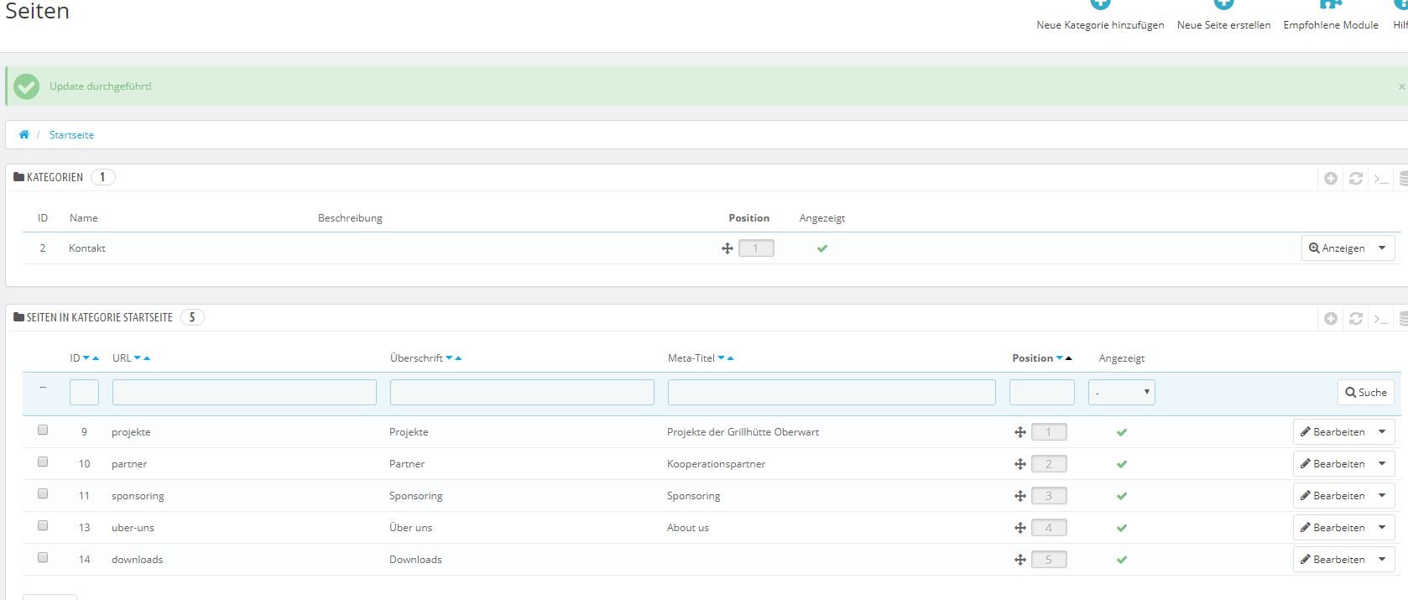The image size is (1408, 600).
Task: Open Angezeigt filter dropdown
Action: tap(1122, 392)
